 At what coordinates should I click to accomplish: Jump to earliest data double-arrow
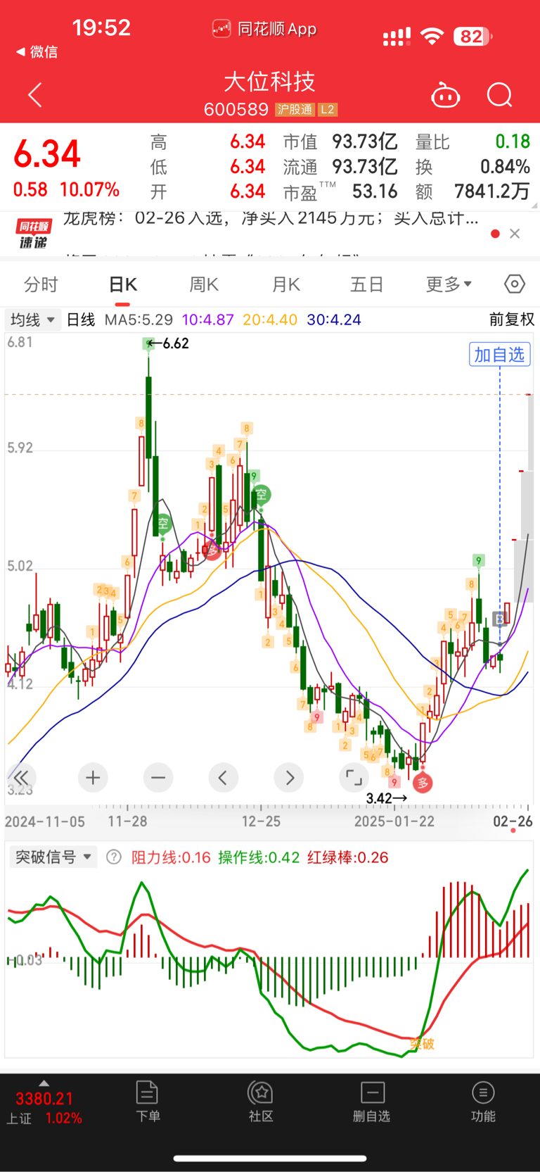21,778
